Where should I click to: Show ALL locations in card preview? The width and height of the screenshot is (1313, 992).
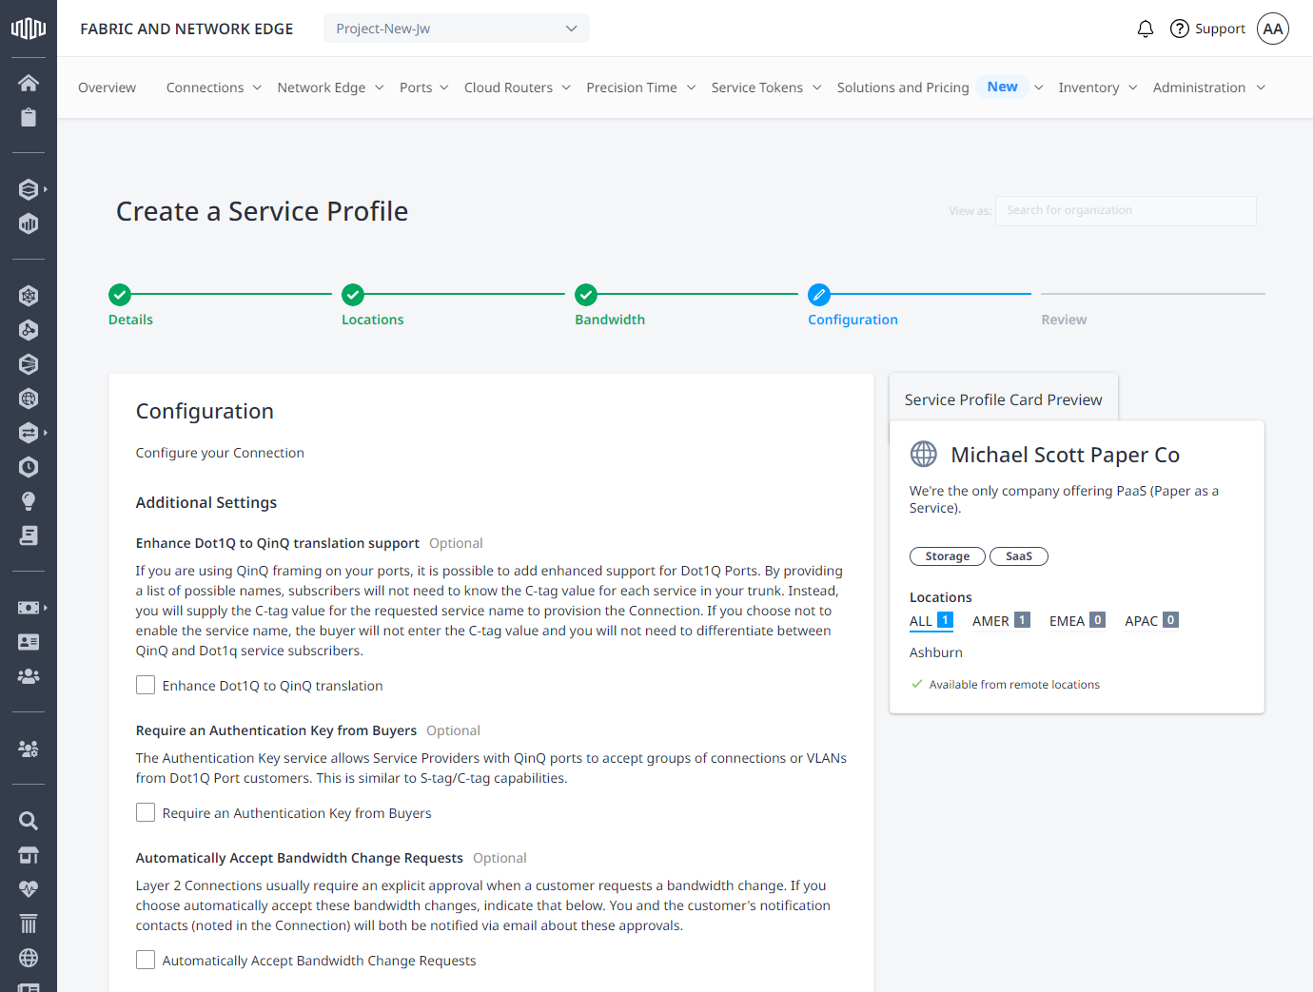pyautogui.click(x=931, y=620)
